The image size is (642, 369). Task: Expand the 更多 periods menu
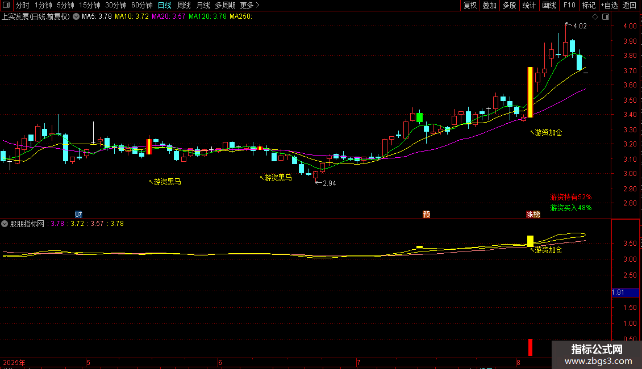249,5
